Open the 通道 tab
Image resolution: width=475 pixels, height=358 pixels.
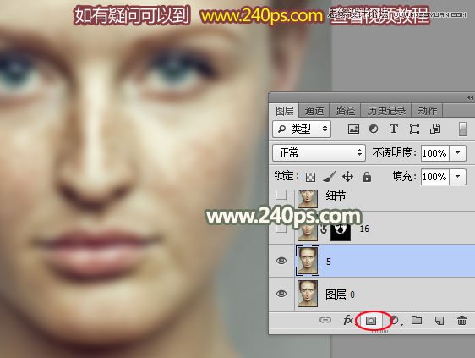pyautogui.click(x=314, y=111)
